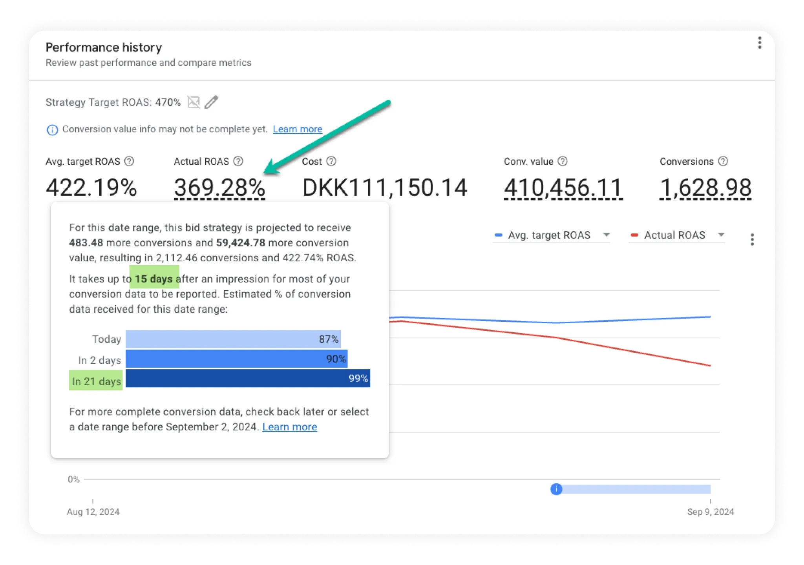This screenshot has height=565, width=804.
Task: Click the light blue incomplete-data range bar
Action: [636, 489]
